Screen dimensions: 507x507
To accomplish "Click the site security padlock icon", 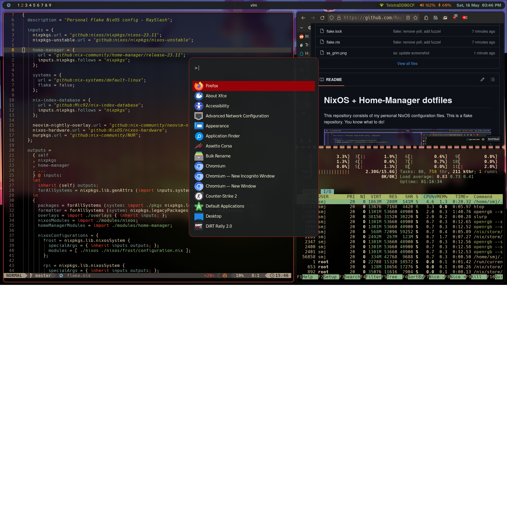I will 339,18.
